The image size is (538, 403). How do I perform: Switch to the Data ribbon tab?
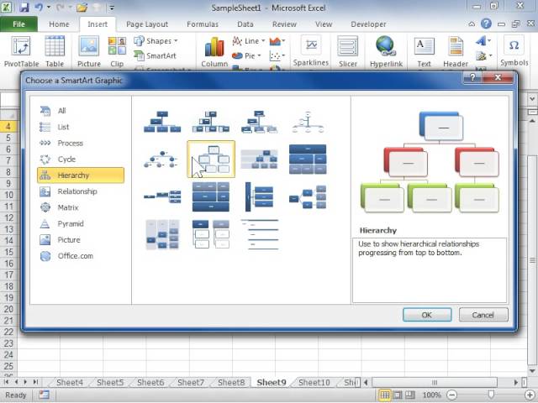tap(245, 24)
